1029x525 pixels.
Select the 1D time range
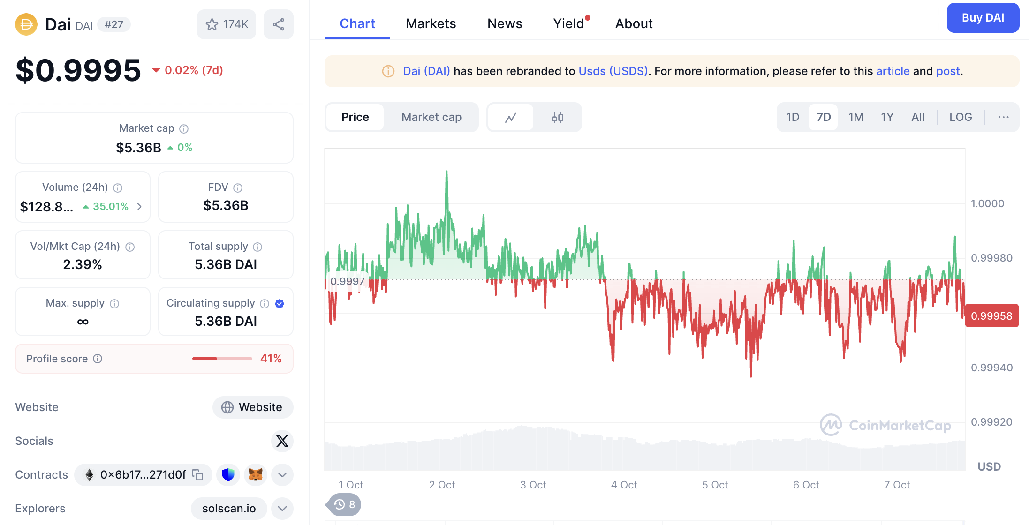[x=792, y=117]
